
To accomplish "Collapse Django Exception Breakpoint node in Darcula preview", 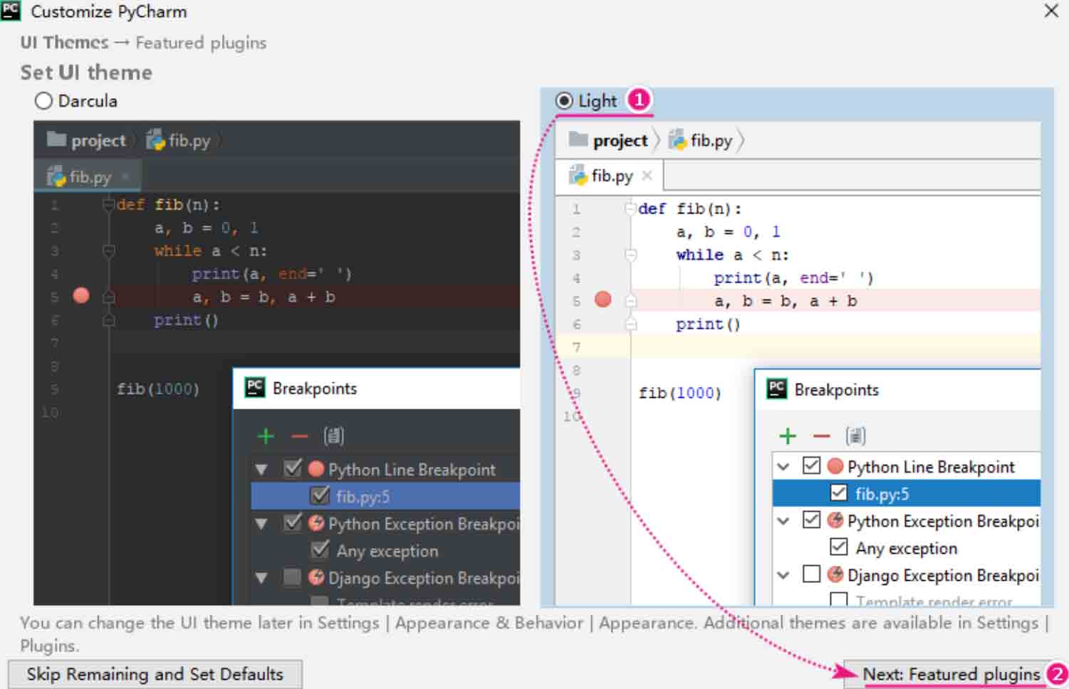I will [x=261, y=577].
